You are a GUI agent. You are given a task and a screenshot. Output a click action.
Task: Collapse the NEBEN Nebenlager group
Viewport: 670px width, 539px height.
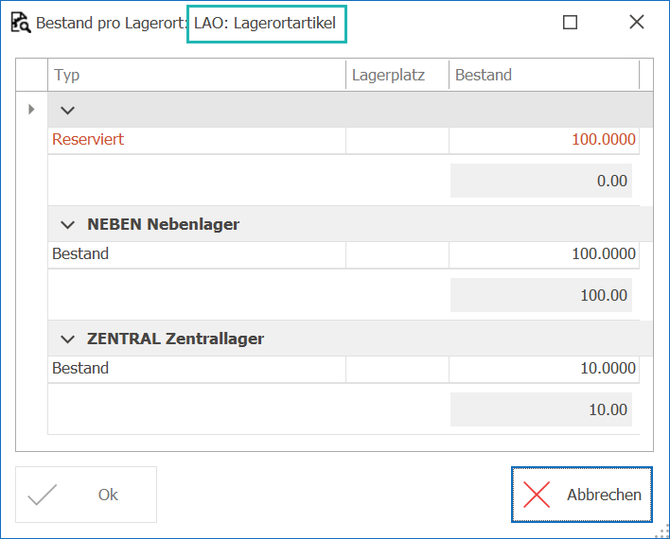click(68, 224)
